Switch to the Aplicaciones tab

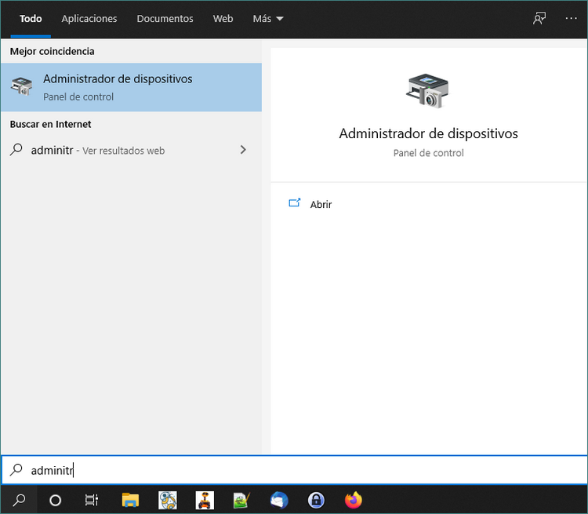pos(89,18)
